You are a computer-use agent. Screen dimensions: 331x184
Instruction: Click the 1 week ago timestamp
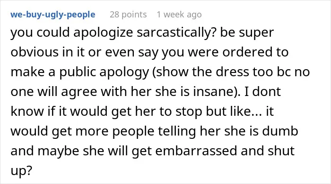click(x=179, y=15)
